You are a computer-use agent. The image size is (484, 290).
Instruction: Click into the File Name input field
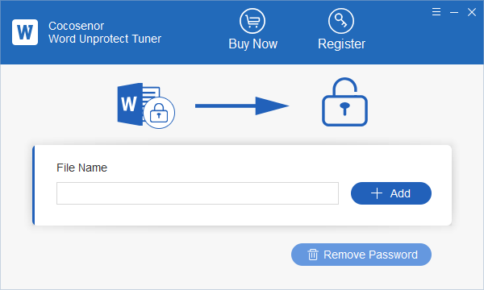198,193
